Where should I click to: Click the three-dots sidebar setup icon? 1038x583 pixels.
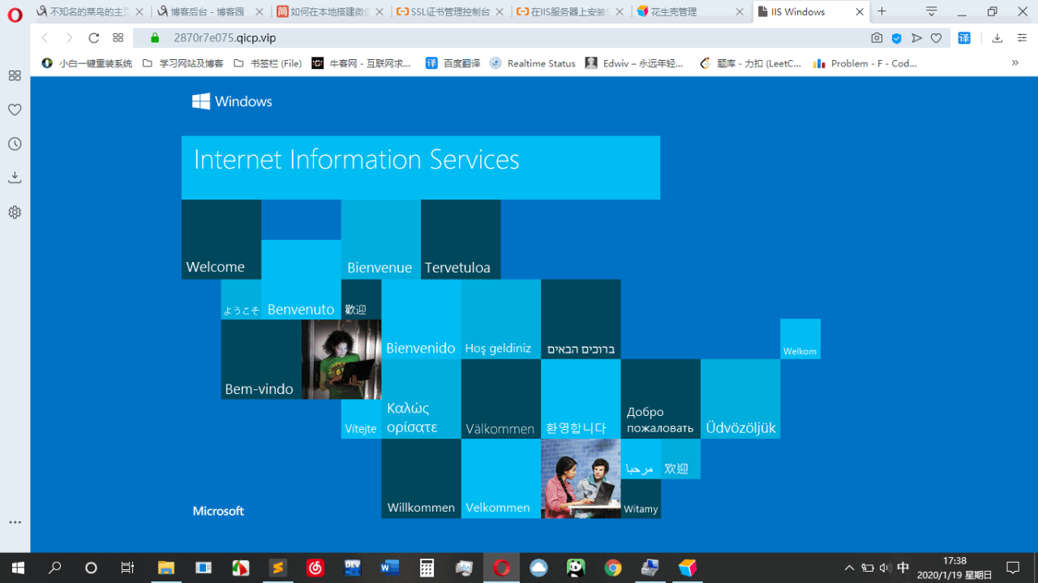pyautogui.click(x=15, y=523)
